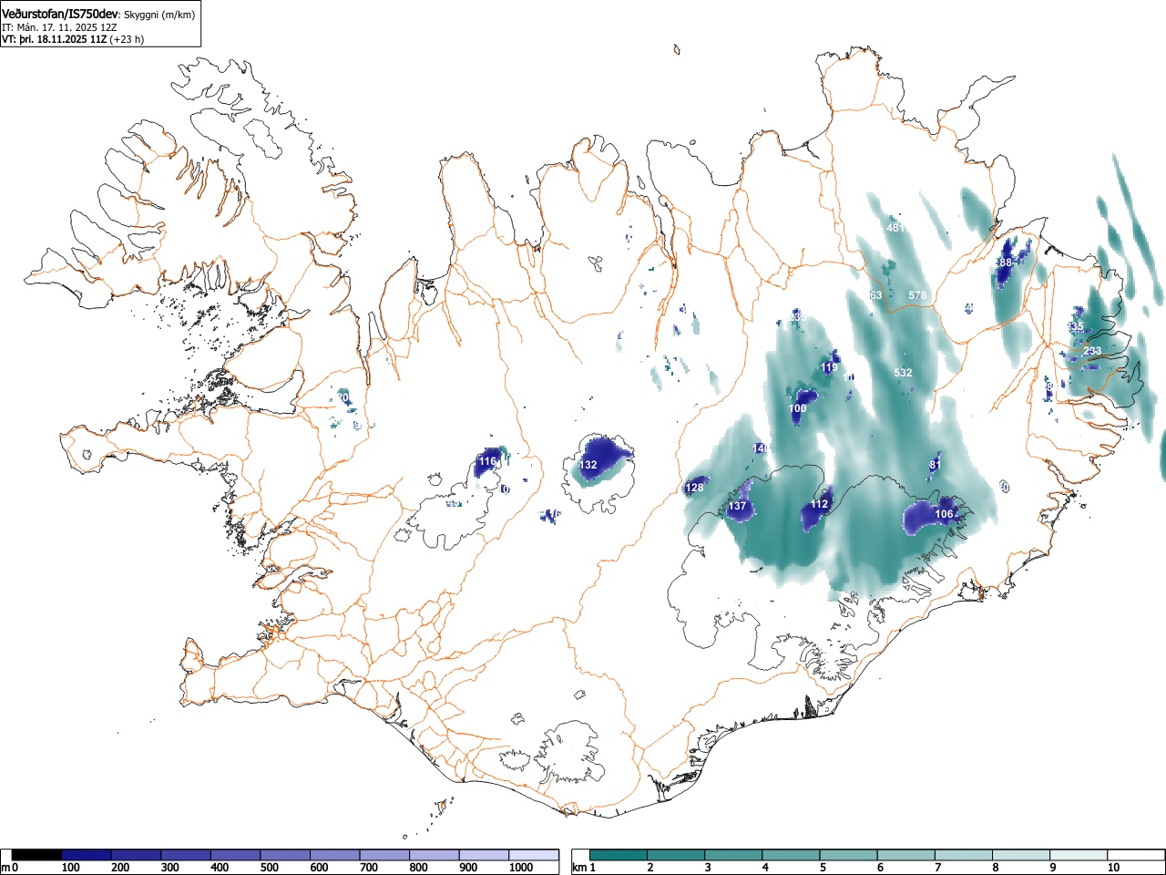Click the black 0–100 m legend swatch
Screen dimensions: 1166x875
37,855
